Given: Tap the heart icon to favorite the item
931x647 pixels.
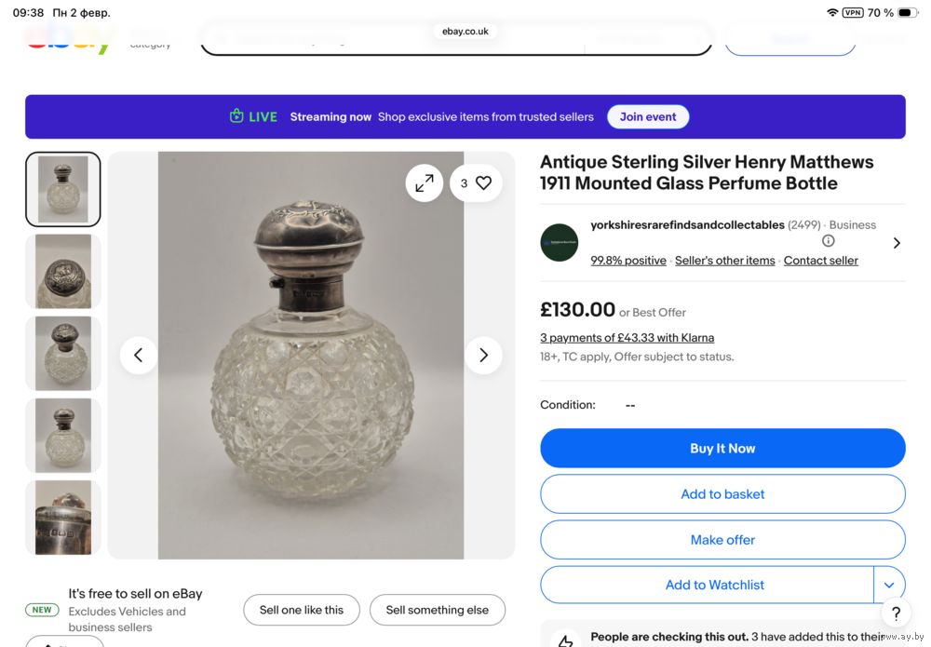Looking at the screenshot, I should [483, 183].
